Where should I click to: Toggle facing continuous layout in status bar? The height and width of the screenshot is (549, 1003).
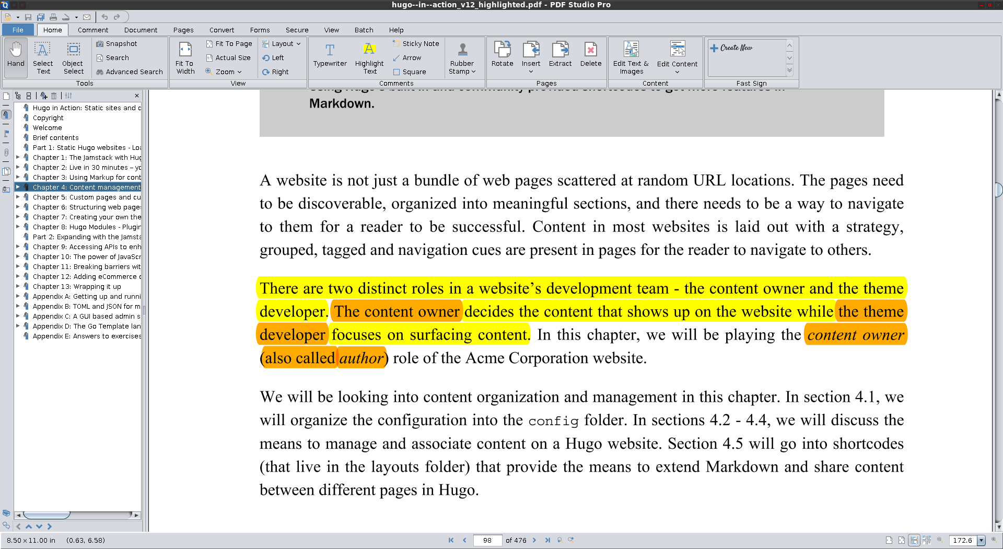[x=927, y=540]
